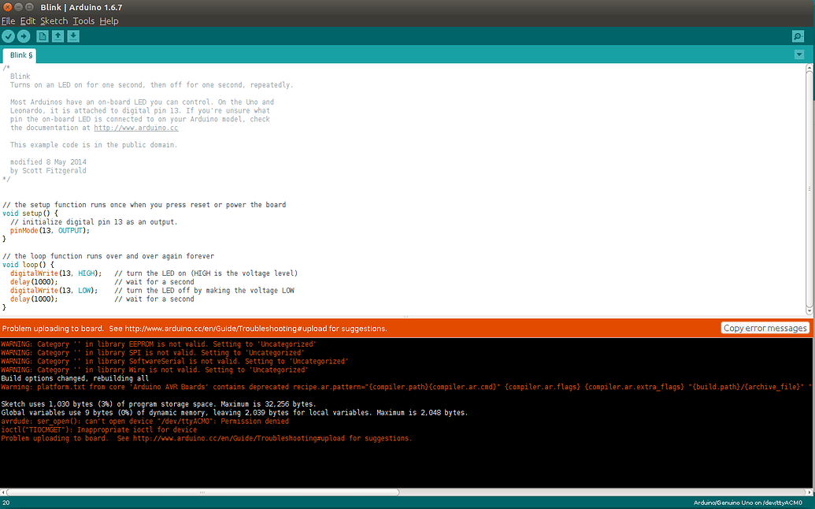Open the File menu
815x509 pixels.
8,21
